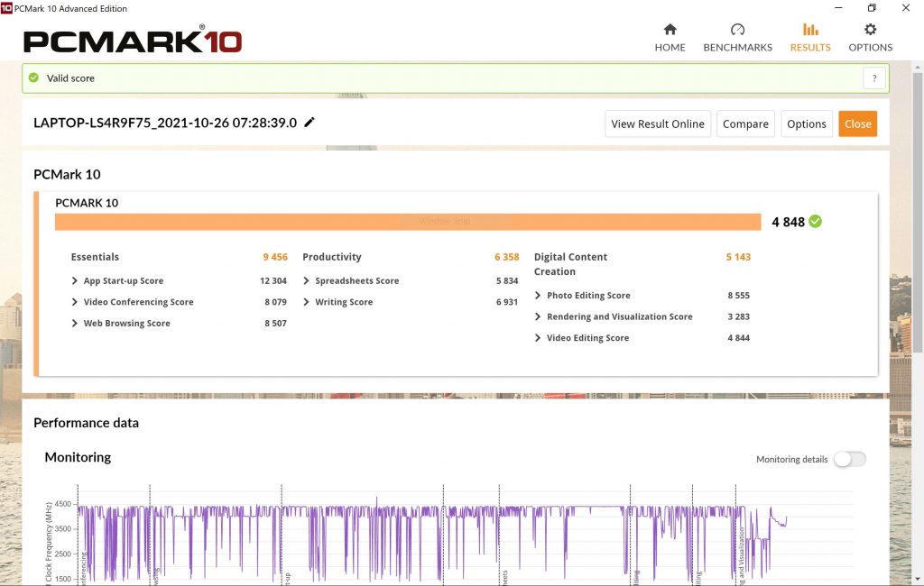The image size is (924, 586).
Task: Go to the Home tab
Action: pos(670,38)
